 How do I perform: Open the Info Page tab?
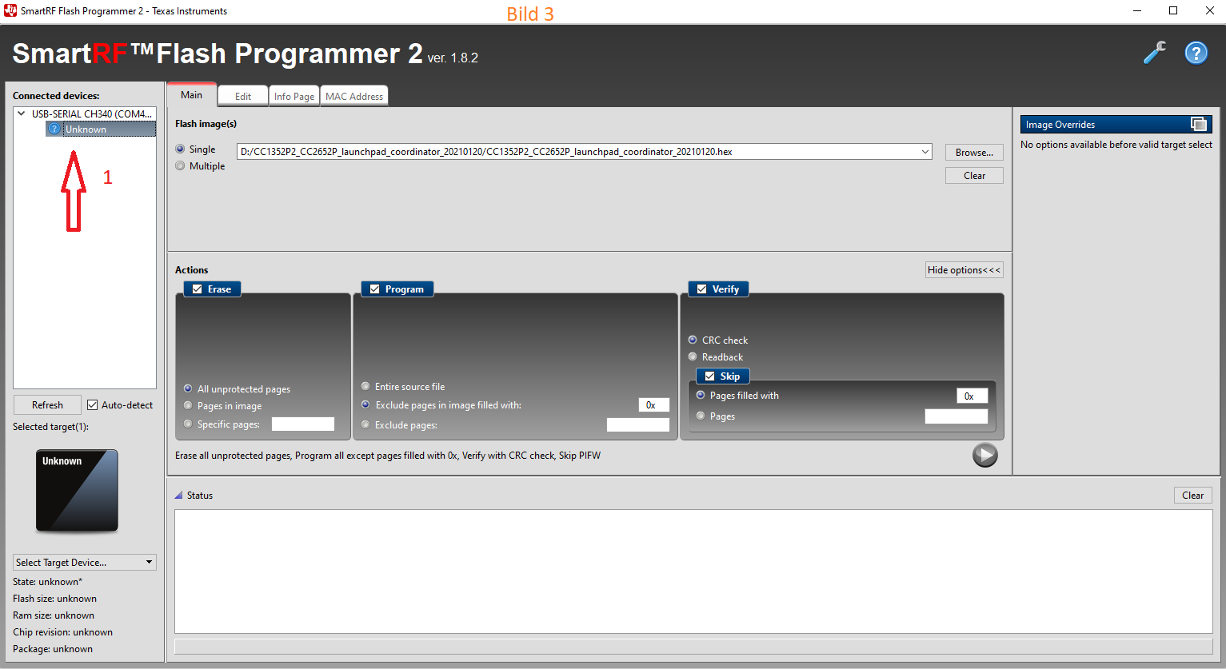[x=294, y=96]
